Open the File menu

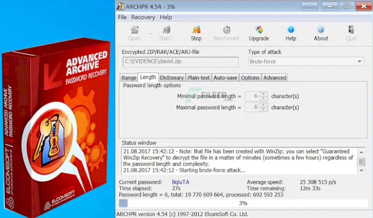pyautogui.click(x=122, y=17)
